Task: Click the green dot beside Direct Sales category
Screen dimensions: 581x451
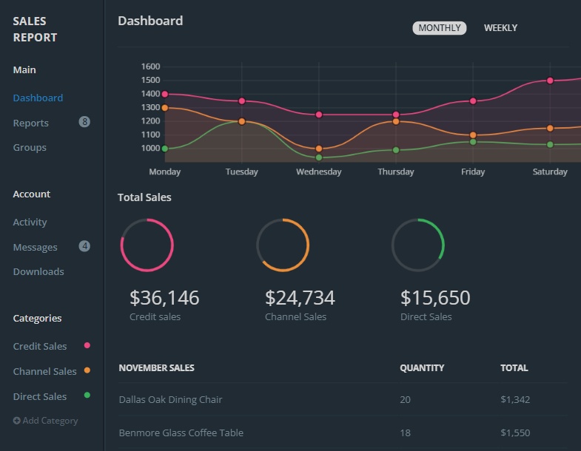Action: (87, 396)
